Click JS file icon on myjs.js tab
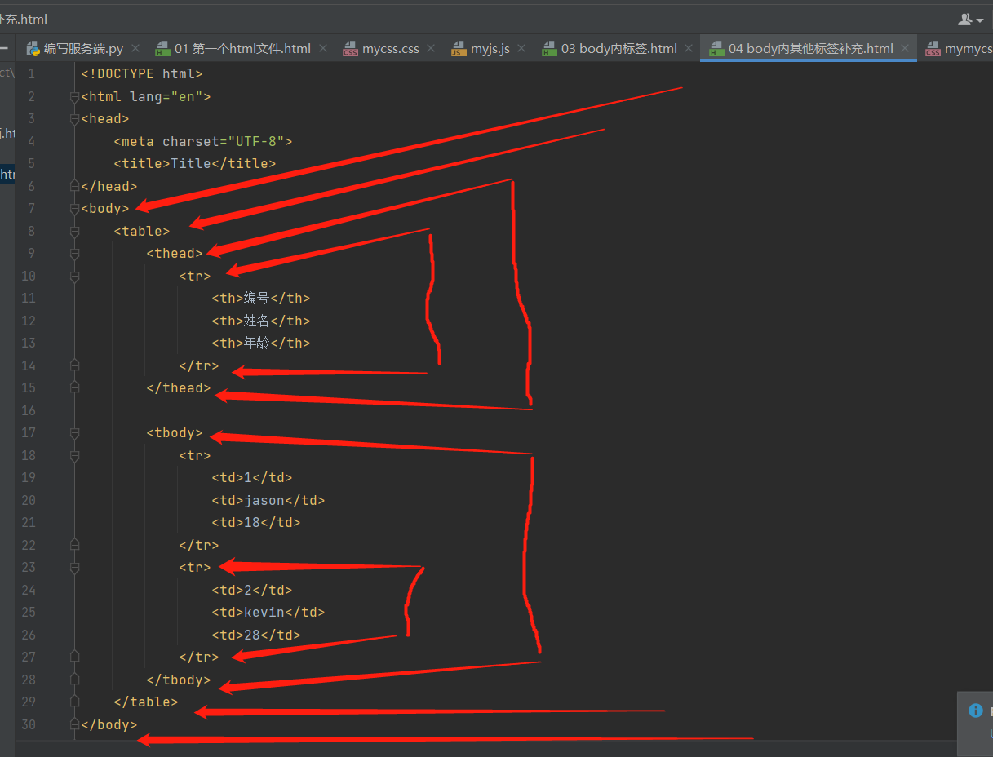The width and height of the screenshot is (993, 757). point(458,49)
